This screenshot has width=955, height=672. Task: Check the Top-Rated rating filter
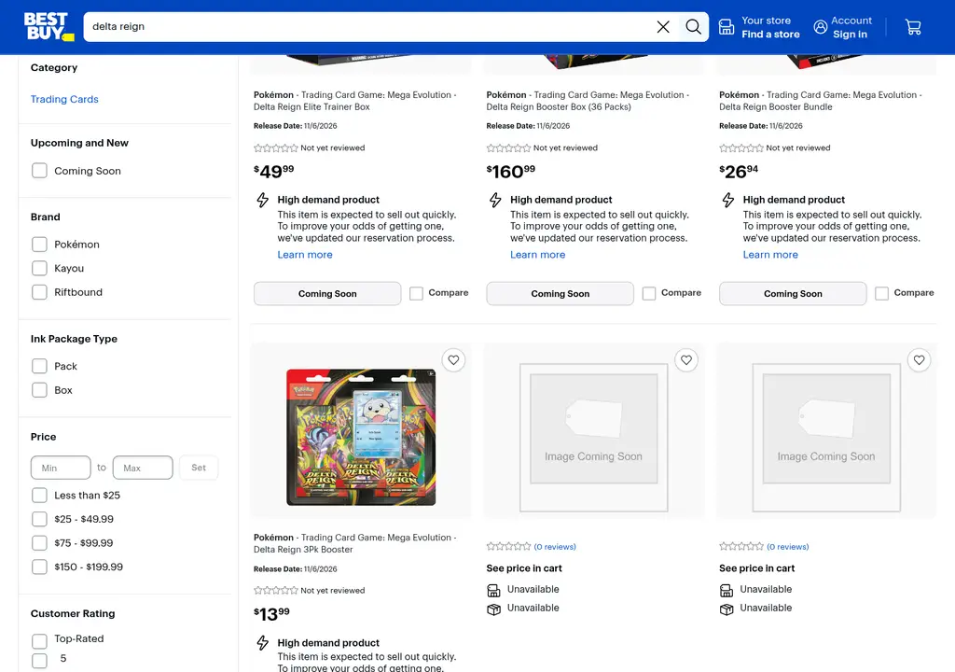39,641
